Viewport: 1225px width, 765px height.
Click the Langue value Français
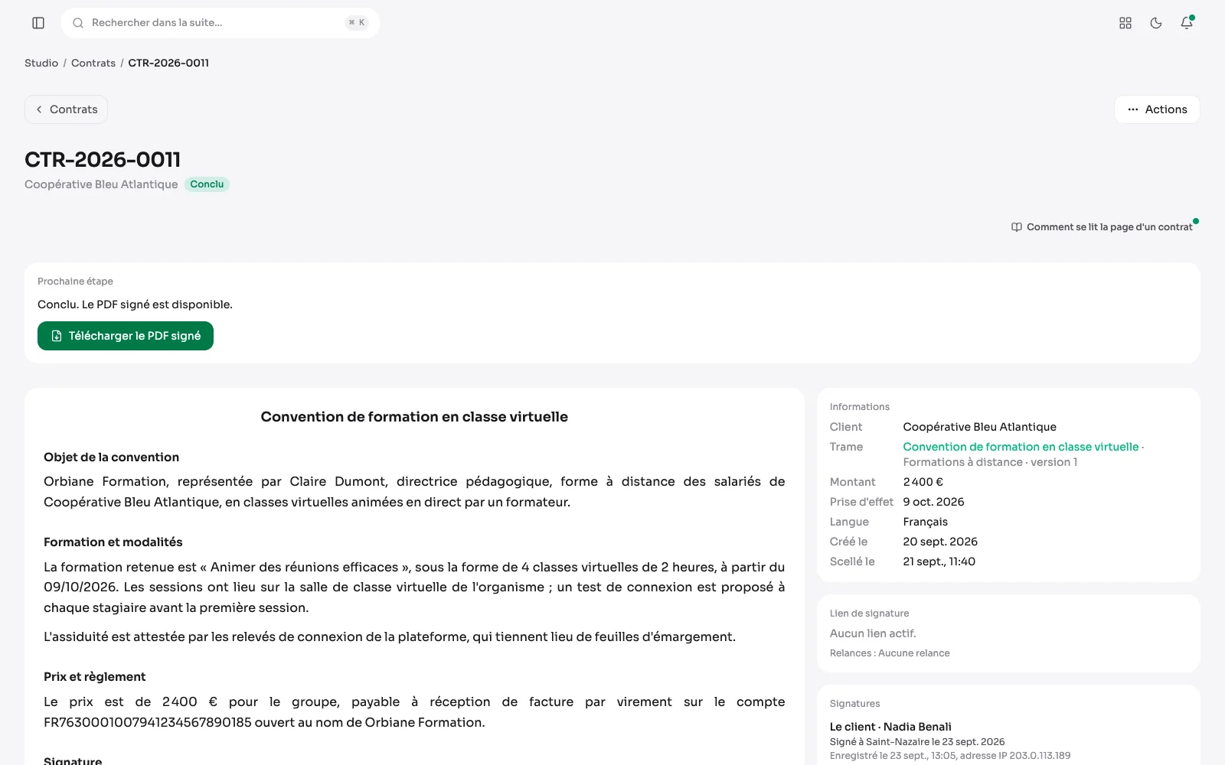click(925, 522)
